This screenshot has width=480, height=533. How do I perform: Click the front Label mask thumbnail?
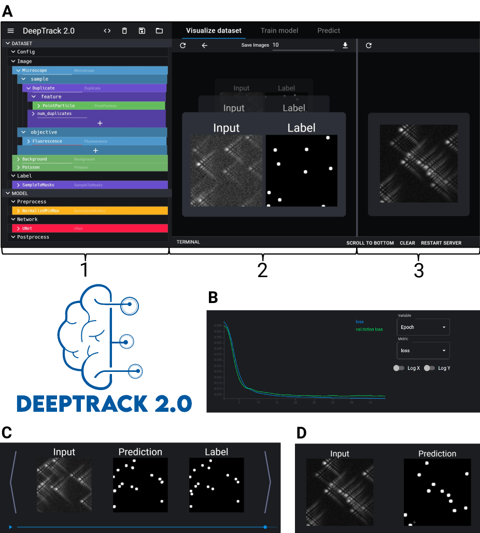pyautogui.click(x=301, y=170)
